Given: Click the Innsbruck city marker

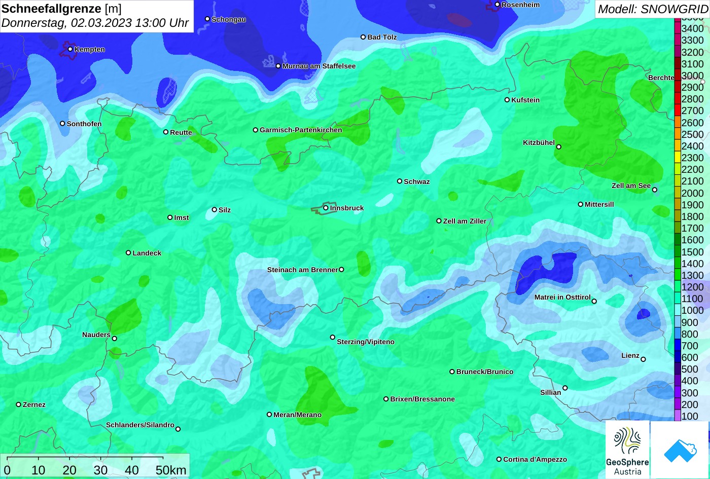Looking at the screenshot, I should coord(326,208).
